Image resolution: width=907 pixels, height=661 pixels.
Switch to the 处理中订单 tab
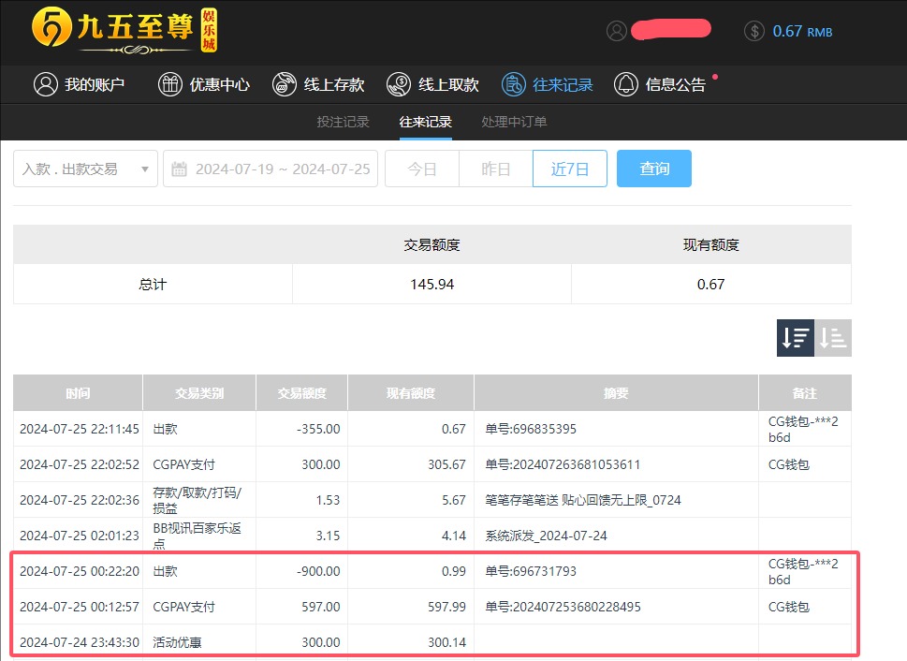point(511,122)
